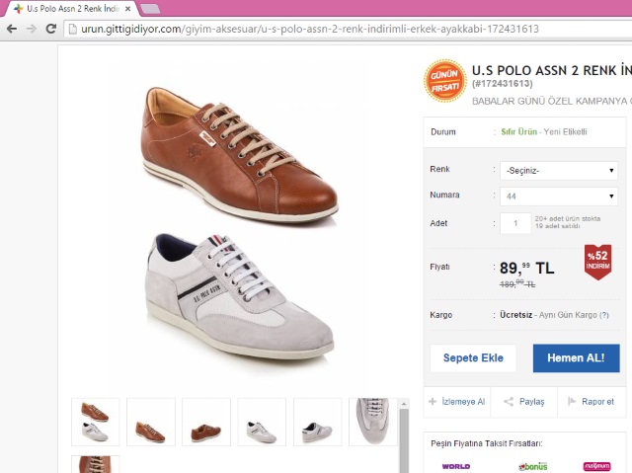The width and height of the screenshot is (632, 473).
Task: Click the share icon beside Paylaş
Action: [x=509, y=401]
